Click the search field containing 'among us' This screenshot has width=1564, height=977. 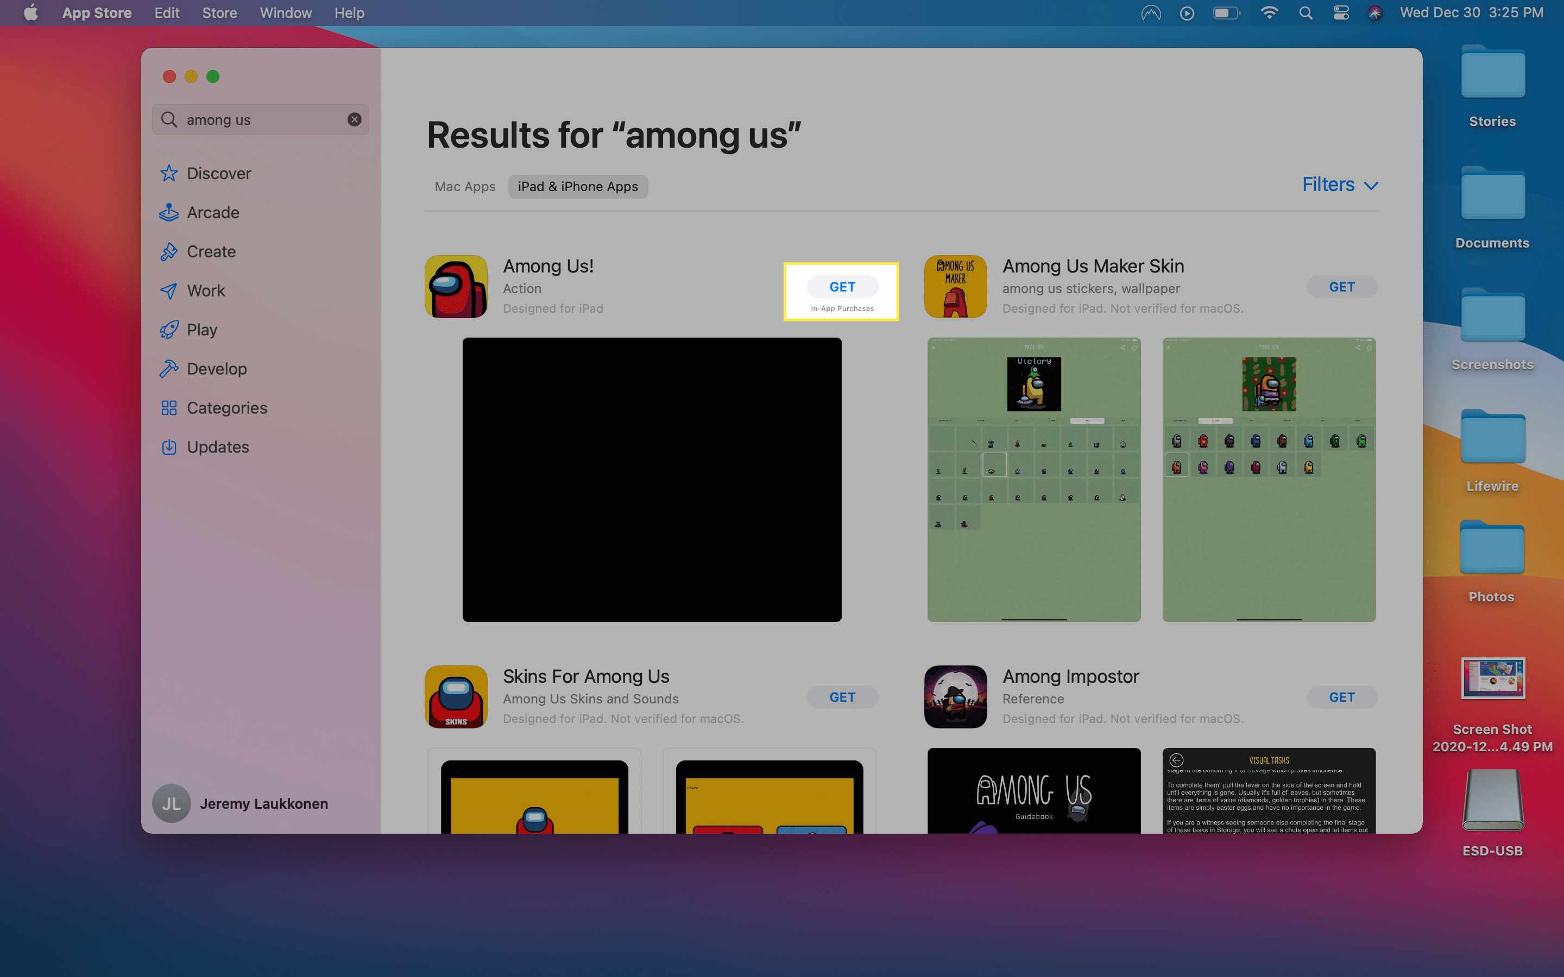(261, 119)
